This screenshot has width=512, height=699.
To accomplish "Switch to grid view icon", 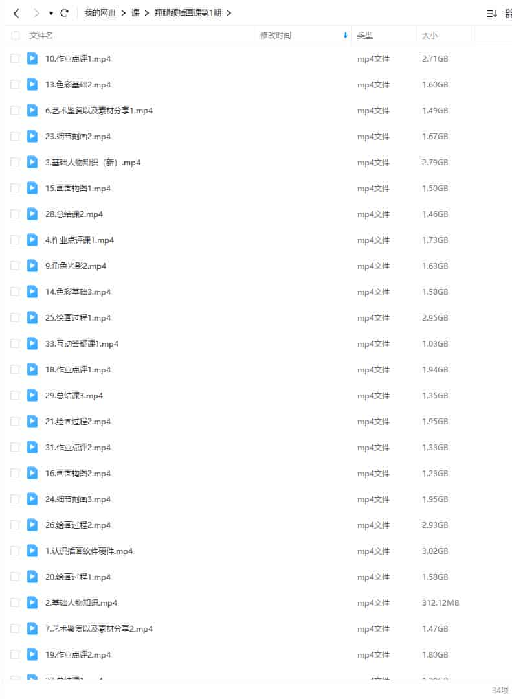I will tap(508, 14).
